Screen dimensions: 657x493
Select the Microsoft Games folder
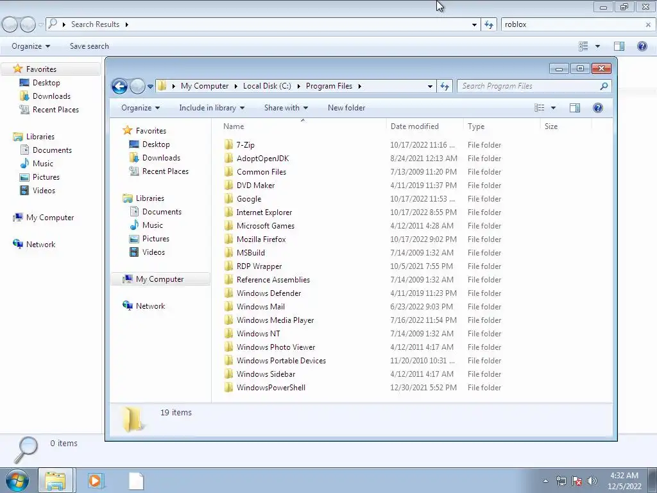[265, 225]
